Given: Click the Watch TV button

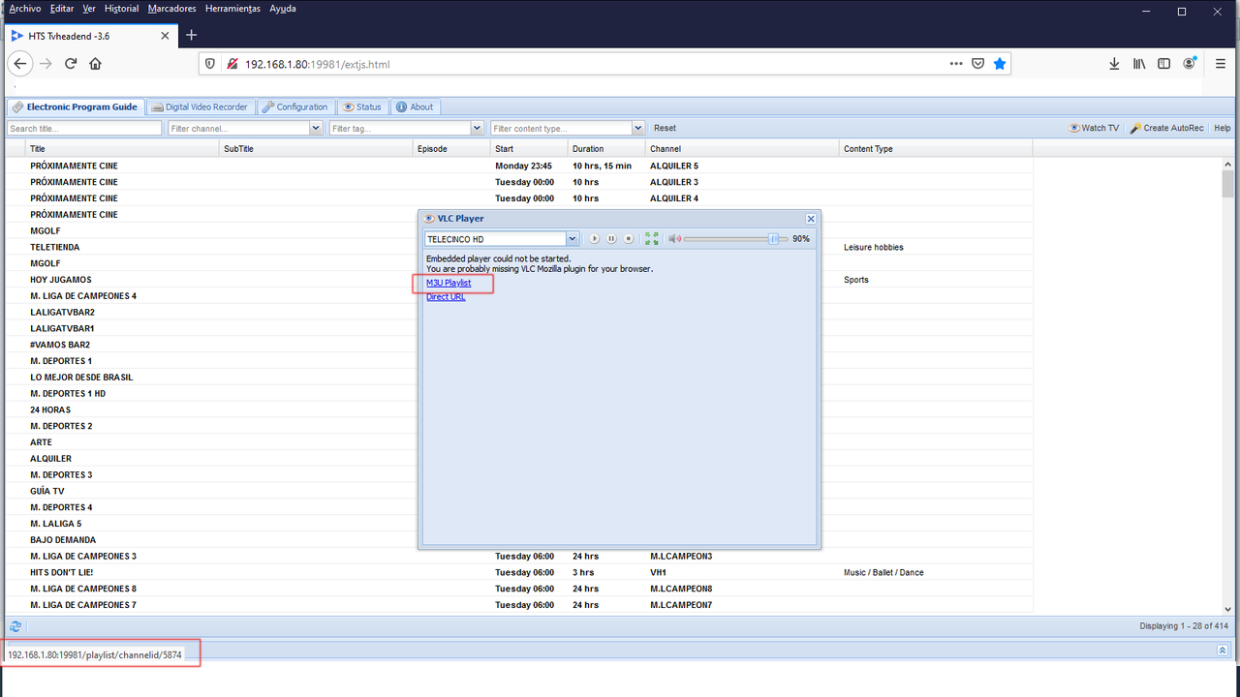Looking at the screenshot, I should pos(1094,128).
